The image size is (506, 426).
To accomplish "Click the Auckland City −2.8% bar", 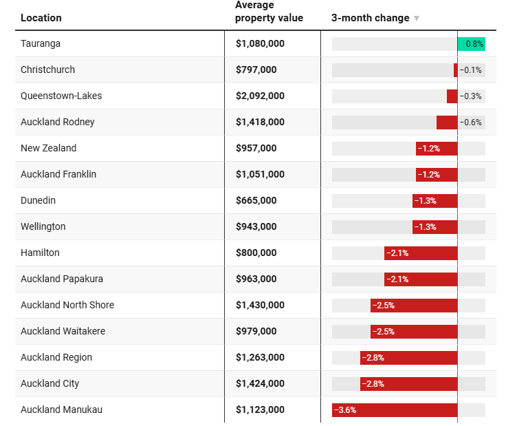I will point(408,383).
